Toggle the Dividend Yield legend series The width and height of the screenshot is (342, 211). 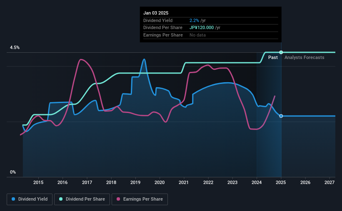[30, 199]
